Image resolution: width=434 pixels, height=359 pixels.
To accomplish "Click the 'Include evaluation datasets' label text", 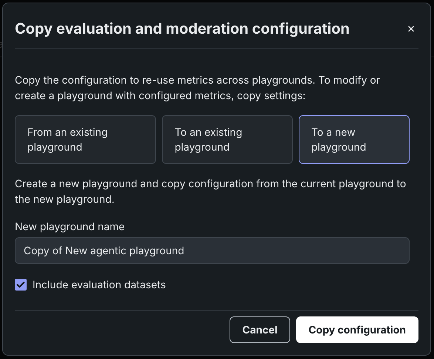I will (x=99, y=285).
